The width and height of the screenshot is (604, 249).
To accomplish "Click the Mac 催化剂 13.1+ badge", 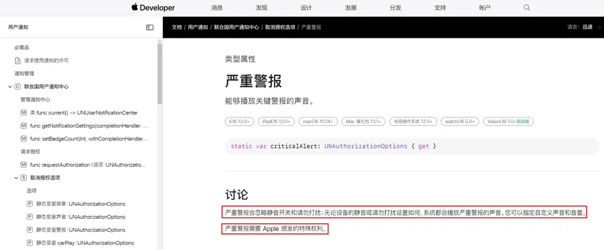I will [364, 121].
